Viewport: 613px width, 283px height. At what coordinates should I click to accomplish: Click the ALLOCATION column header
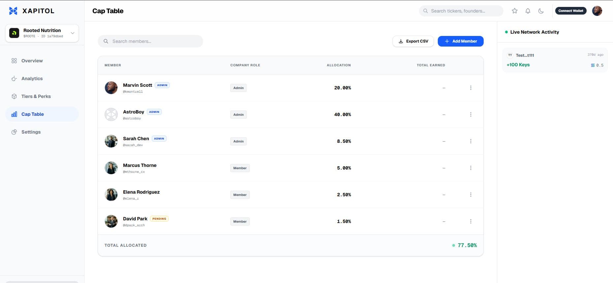click(339, 65)
